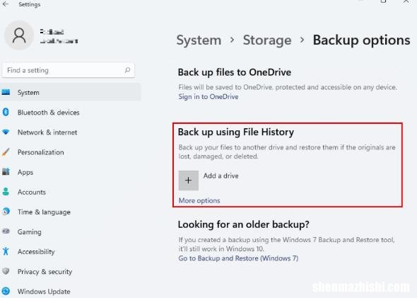Navigate to Storage in the breadcrumb
417x298 pixels.
tap(267, 40)
